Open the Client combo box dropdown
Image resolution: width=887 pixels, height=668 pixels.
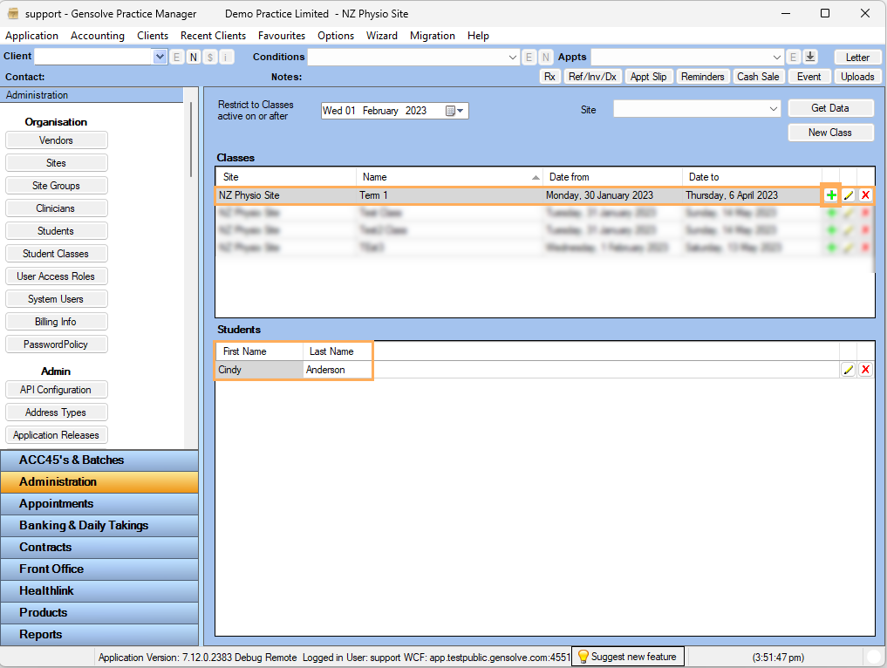pos(160,57)
